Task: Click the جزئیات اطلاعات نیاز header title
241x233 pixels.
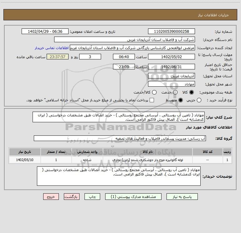Action: point(213,15)
